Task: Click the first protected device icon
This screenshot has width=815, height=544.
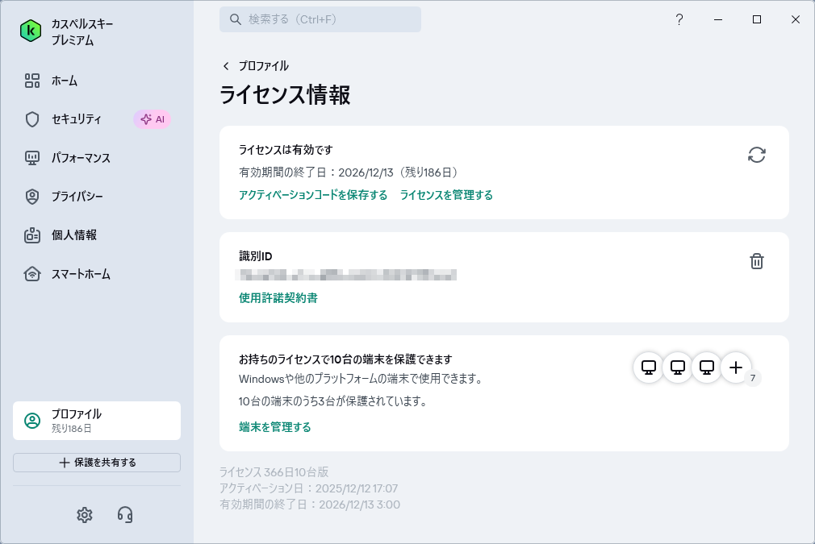Action: (649, 368)
